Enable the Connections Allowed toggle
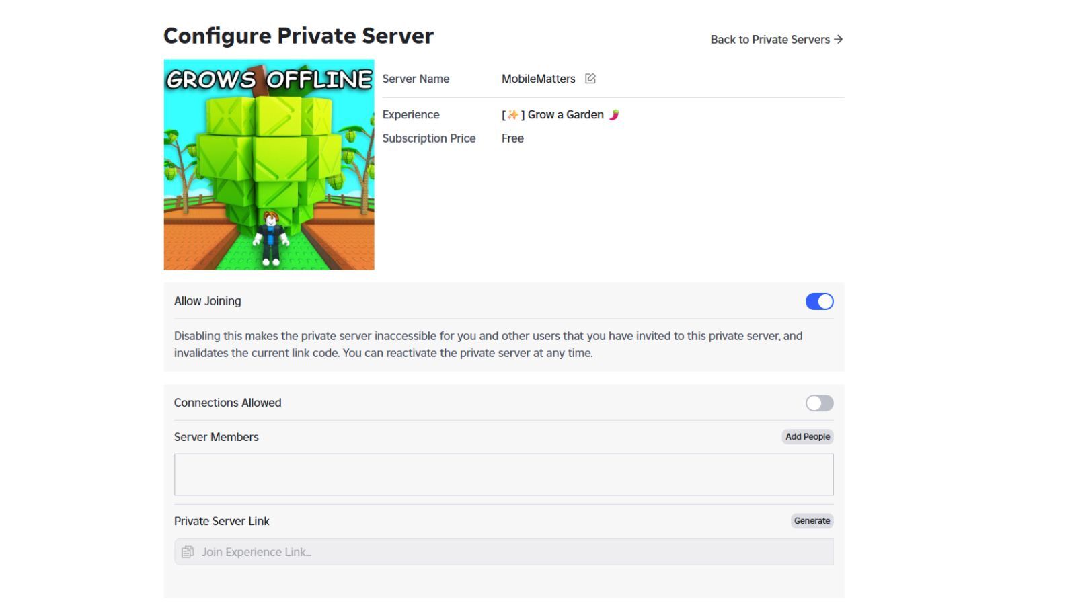Viewport: 1076px width, 605px height. [819, 403]
